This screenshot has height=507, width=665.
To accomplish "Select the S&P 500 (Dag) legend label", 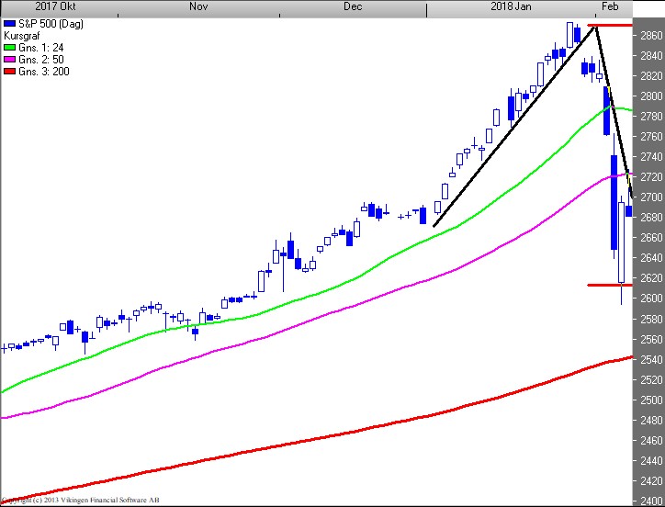I will tap(48, 21).
